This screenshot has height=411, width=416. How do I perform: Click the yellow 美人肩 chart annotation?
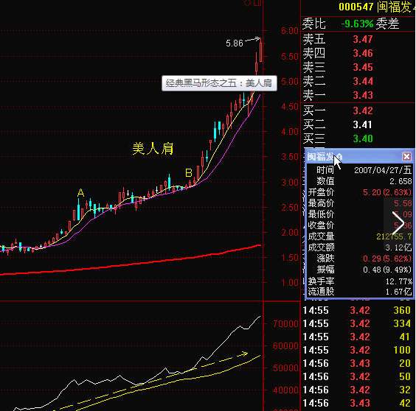pyautogui.click(x=153, y=148)
